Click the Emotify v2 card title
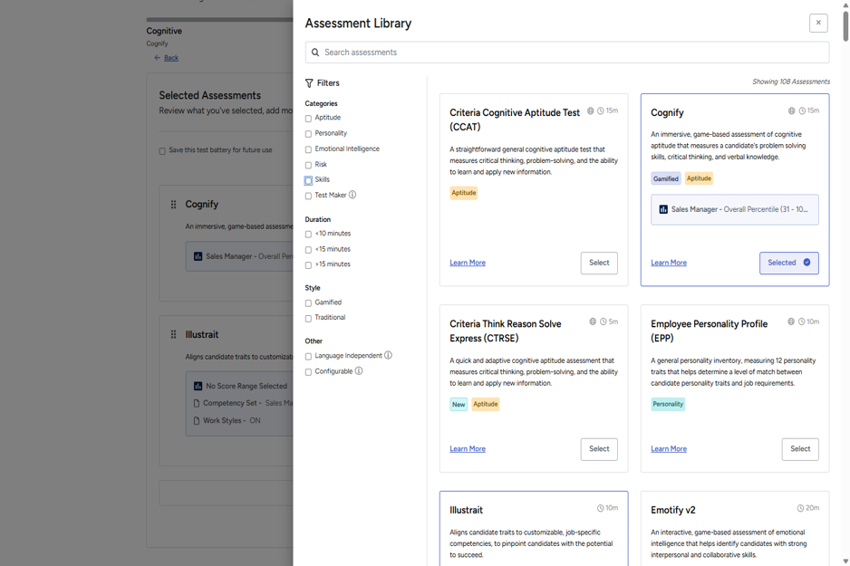Screen dimensions: 850x566 click(672, 510)
